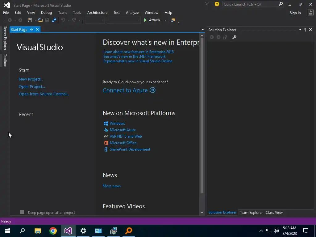Click the feedback smiley icon
Viewport: 316px width, 237px height.
[x=217, y=4]
